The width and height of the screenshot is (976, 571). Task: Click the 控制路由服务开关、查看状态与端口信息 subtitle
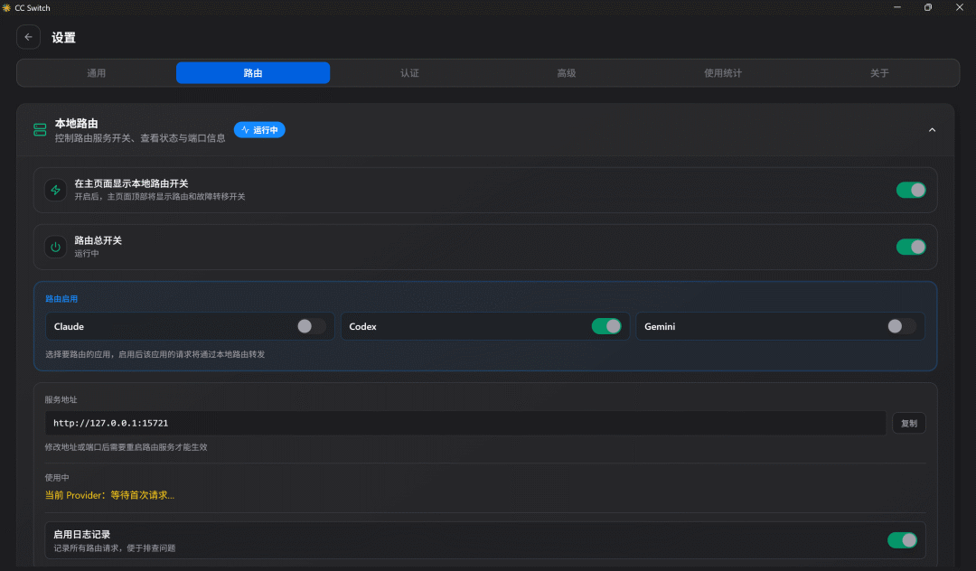[140, 138]
